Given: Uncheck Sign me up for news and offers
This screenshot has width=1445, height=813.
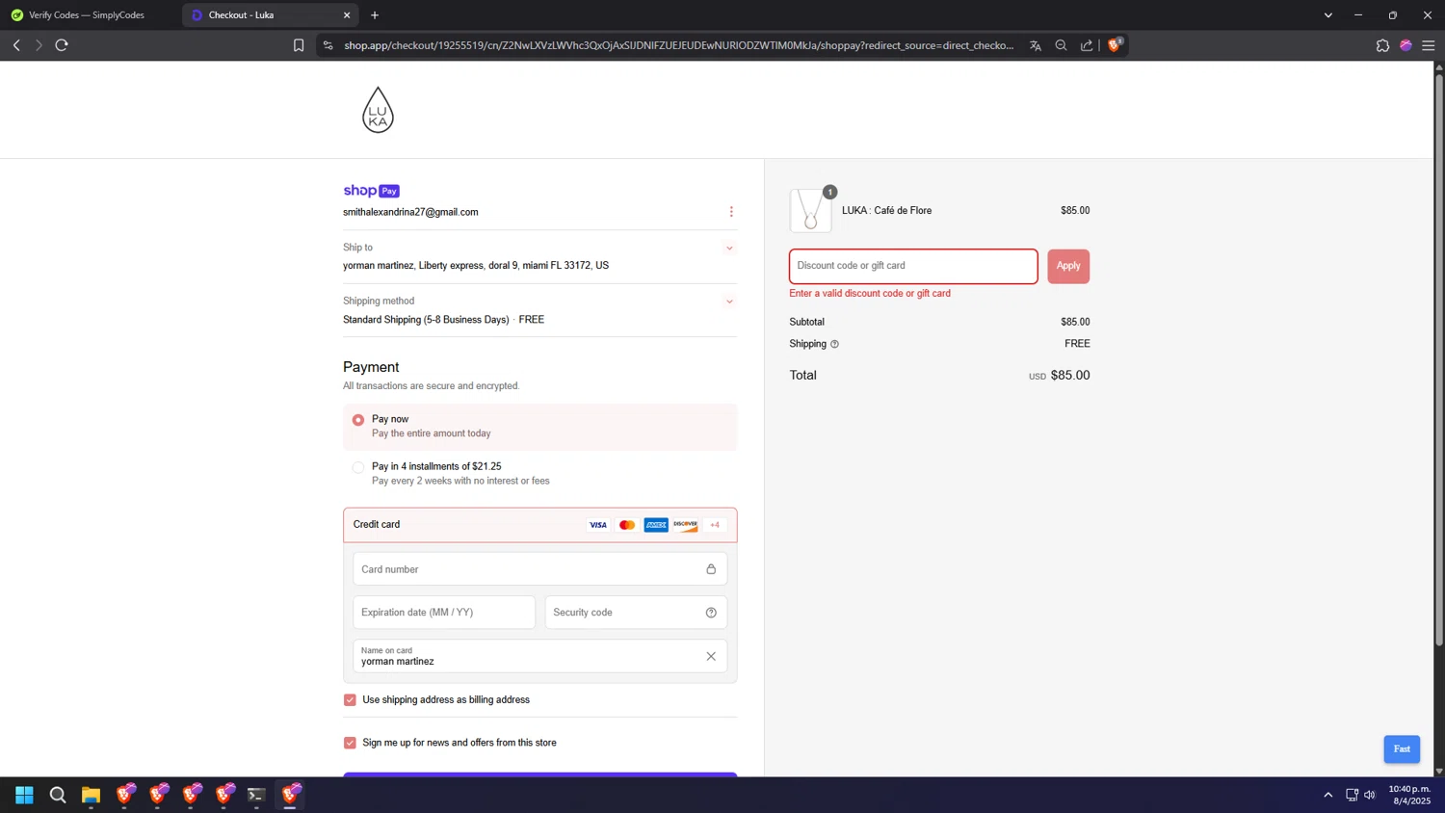Looking at the screenshot, I should tap(350, 743).
